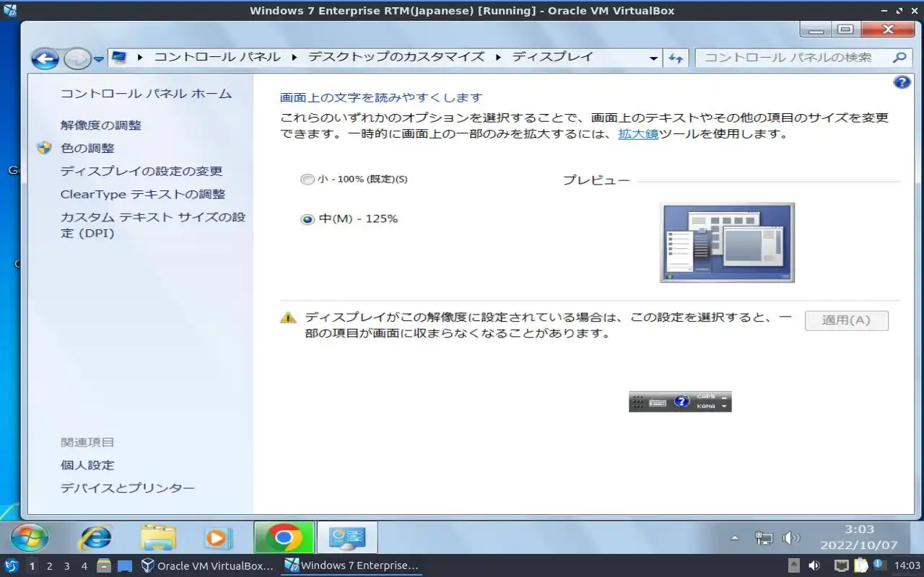
Task: Open 解像度の調整 sidebar link
Action: [x=101, y=125]
